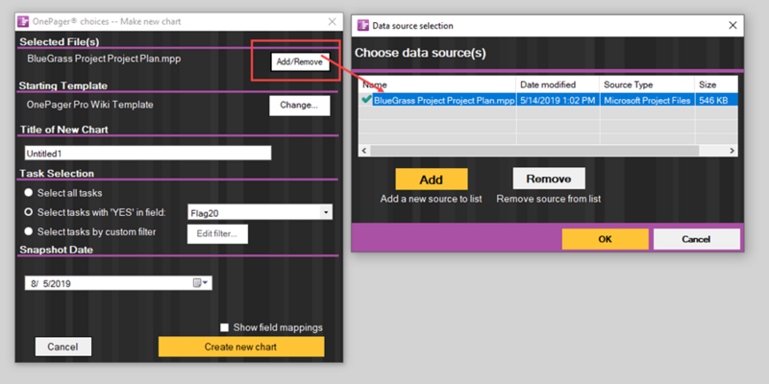Choose the Select all tasks radio button
This screenshot has height=384, width=769.
[x=29, y=193]
